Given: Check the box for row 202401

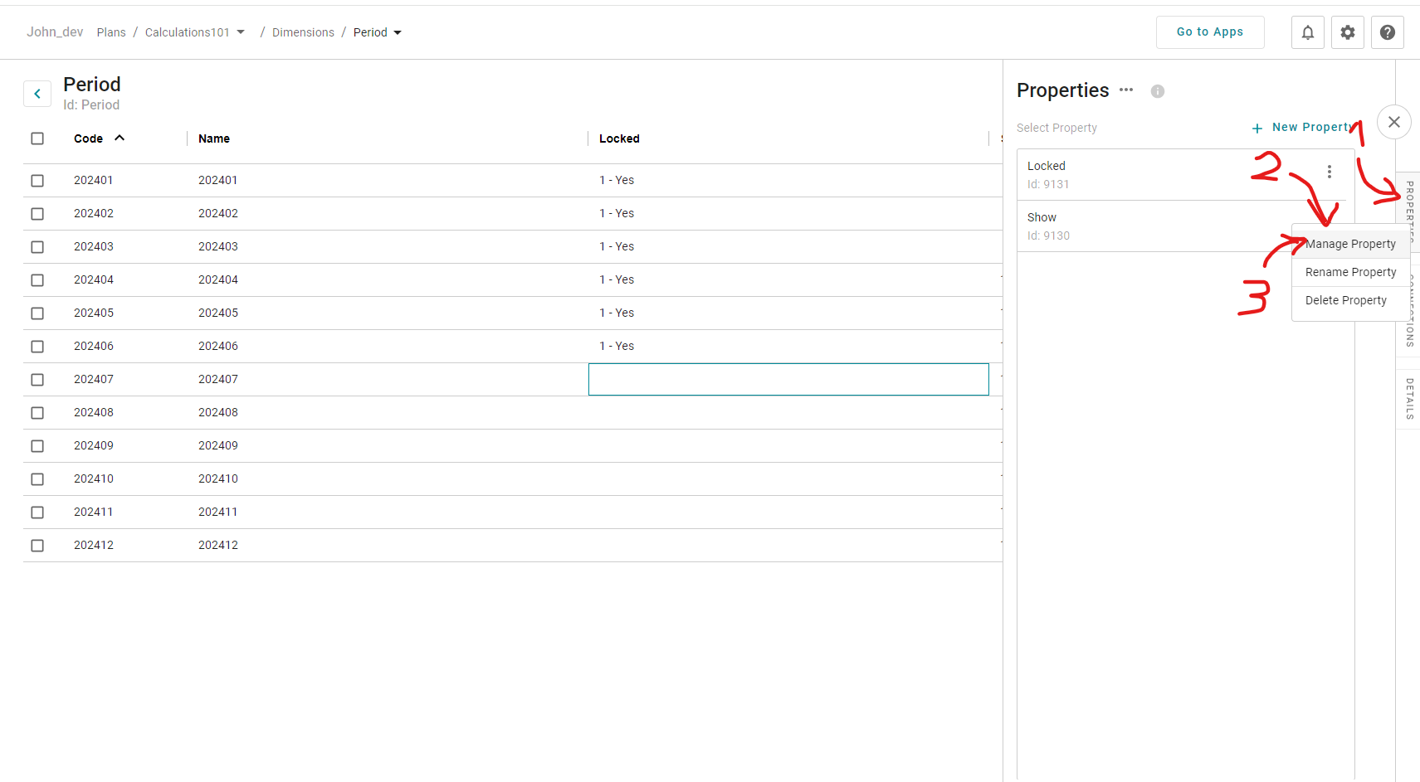Looking at the screenshot, I should [x=37, y=180].
